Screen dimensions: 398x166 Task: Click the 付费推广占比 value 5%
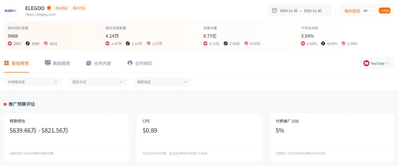tap(280, 131)
